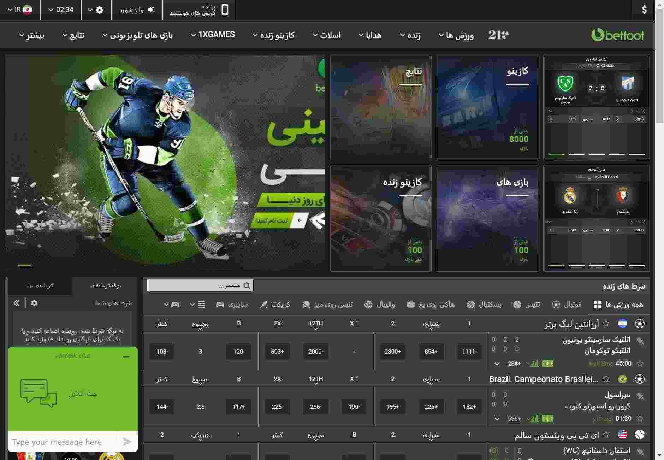Click the bet slip settings gear
This screenshot has width=664, height=460.
click(34, 303)
